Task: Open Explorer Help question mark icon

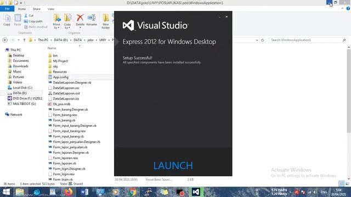Action: pyautogui.click(x=348, y=9)
